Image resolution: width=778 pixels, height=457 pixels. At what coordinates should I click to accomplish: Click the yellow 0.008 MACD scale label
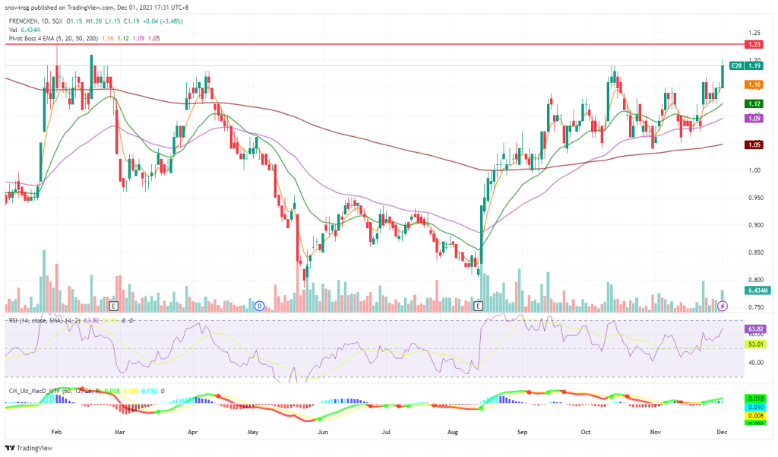755,416
